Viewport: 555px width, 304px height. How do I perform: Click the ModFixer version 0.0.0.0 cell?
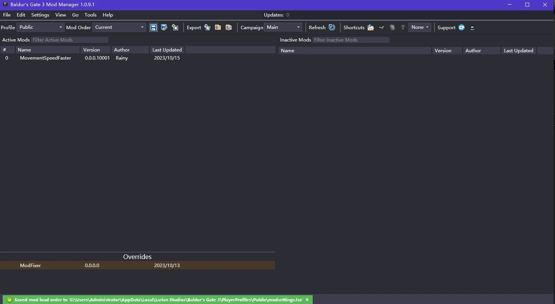92,265
